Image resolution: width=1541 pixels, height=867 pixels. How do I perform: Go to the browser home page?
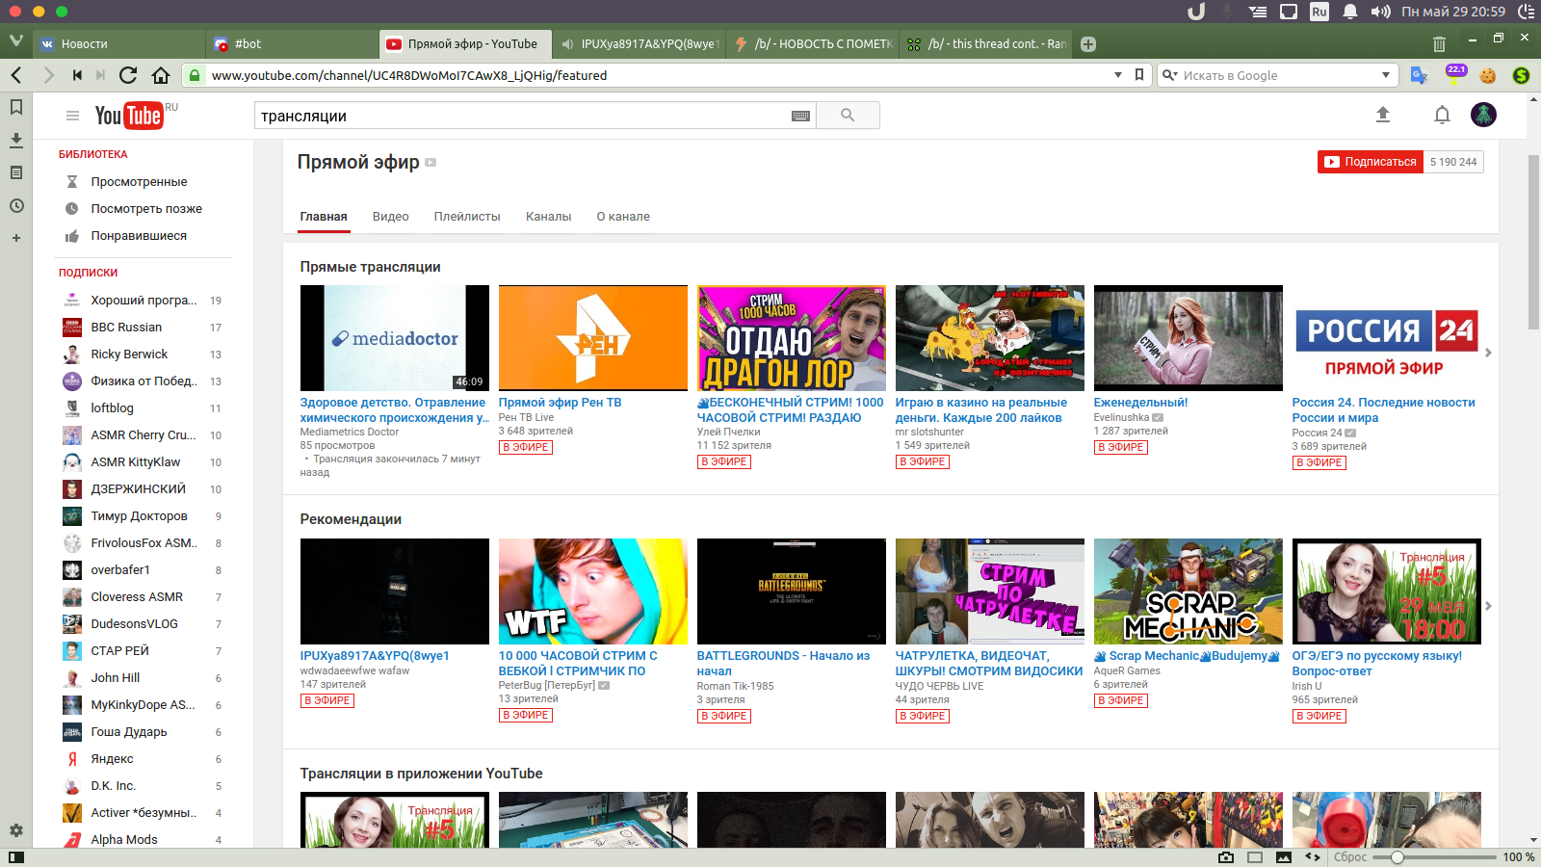tap(161, 75)
